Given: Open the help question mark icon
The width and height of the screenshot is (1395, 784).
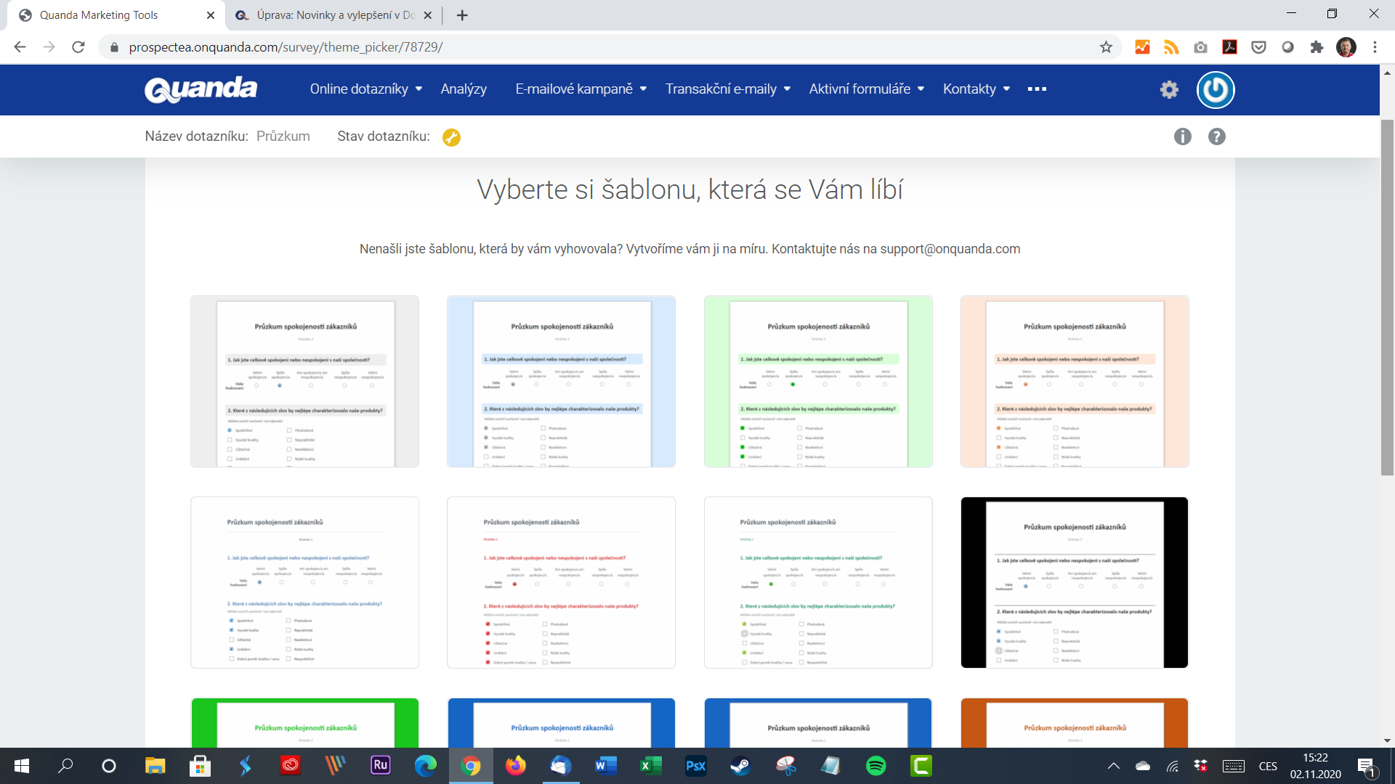Looking at the screenshot, I should tap(1217, 136).
